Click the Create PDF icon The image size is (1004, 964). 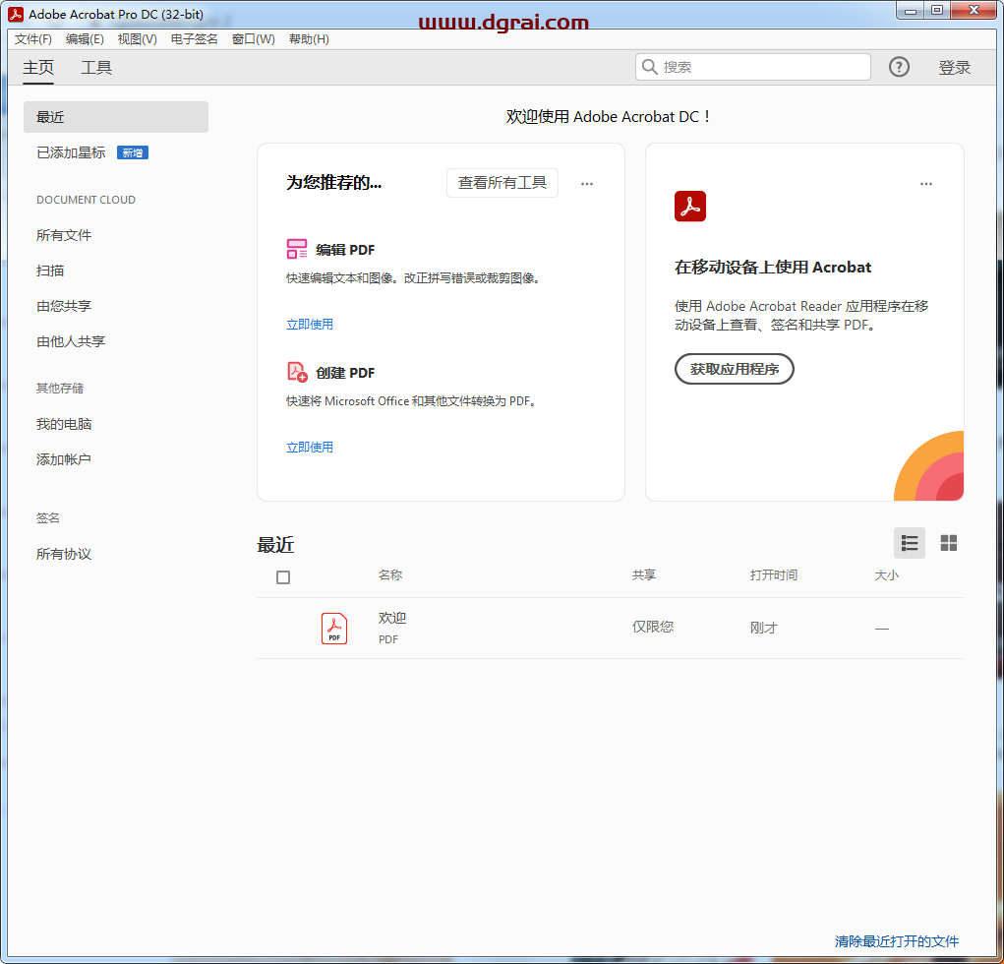(x=297, y=372)
